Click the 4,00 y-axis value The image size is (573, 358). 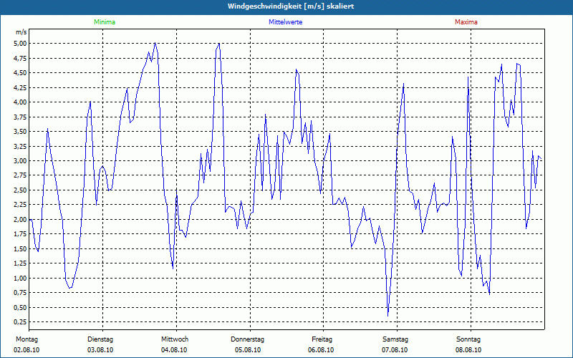coord(20,102)
